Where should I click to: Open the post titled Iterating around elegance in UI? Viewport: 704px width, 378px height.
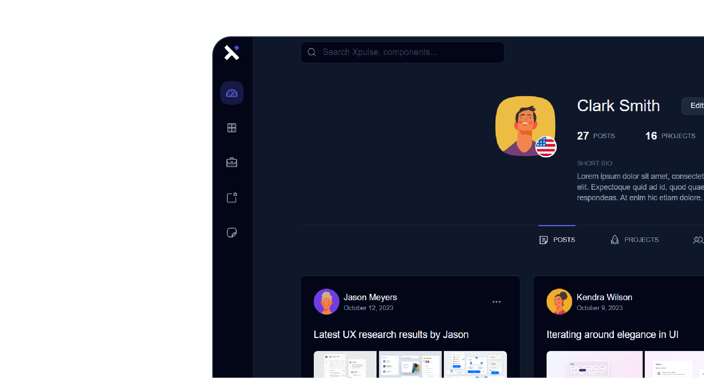[x=612, y=335]
